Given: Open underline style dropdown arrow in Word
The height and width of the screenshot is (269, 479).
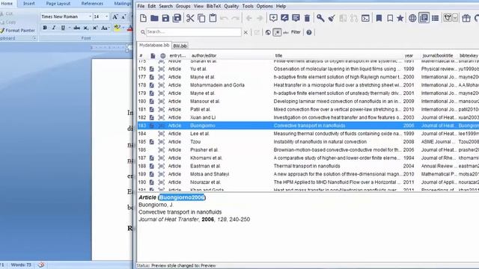Looking at the screenshot, I should 70,28.
